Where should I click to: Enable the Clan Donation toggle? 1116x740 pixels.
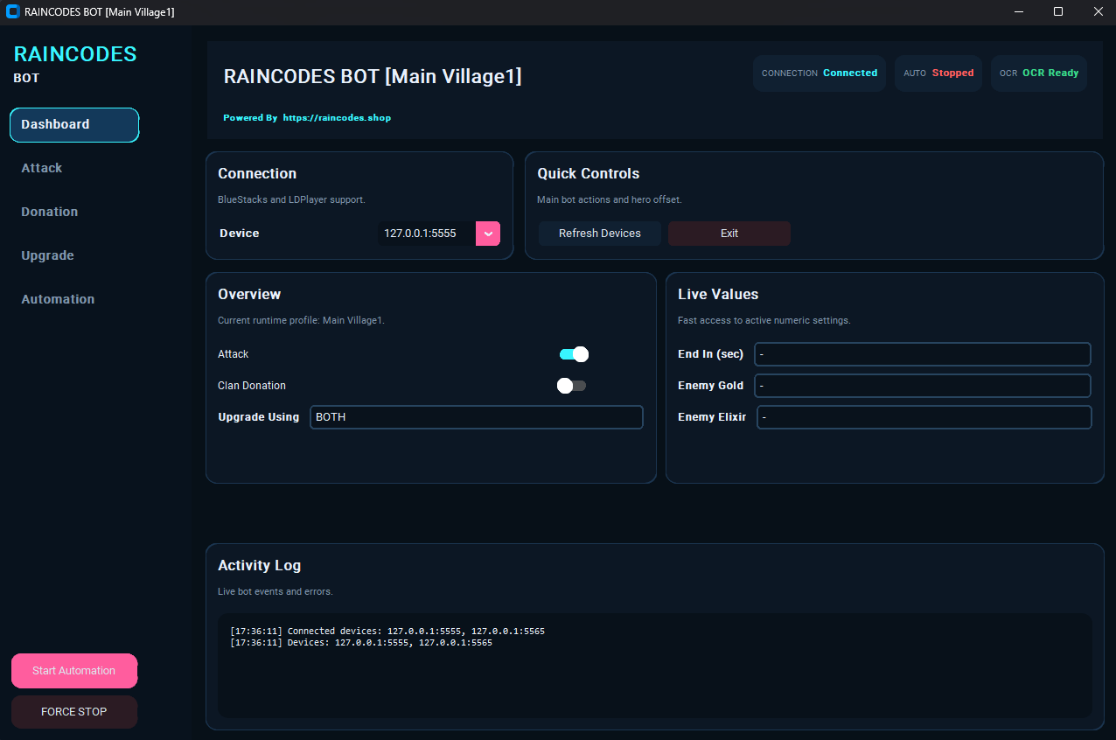click(x=572, y=386)
